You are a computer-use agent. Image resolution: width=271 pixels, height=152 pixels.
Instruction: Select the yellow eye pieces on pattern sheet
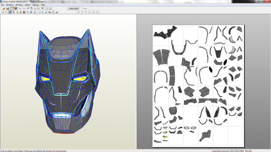point(165,134)
